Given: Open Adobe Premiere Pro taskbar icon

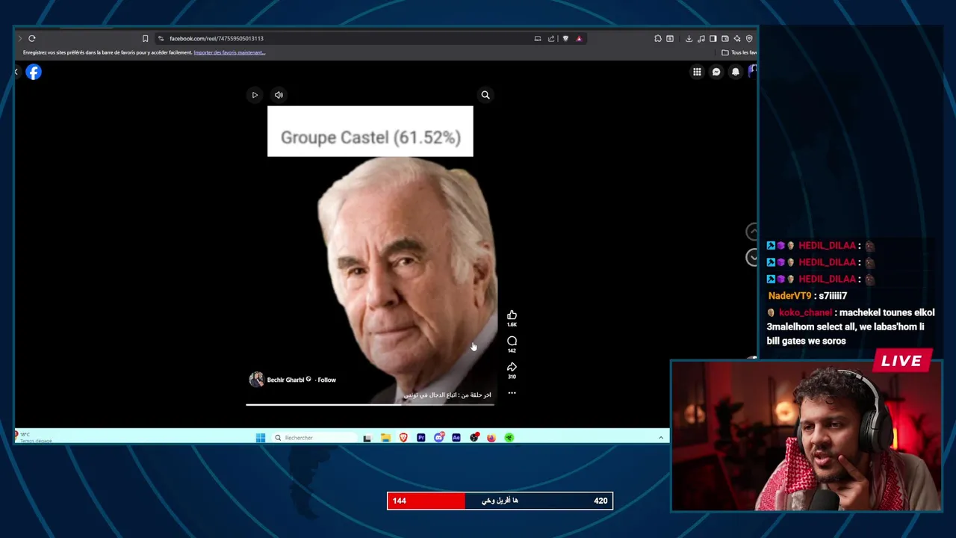Looking at the screenshot, I should pos(421,438).
